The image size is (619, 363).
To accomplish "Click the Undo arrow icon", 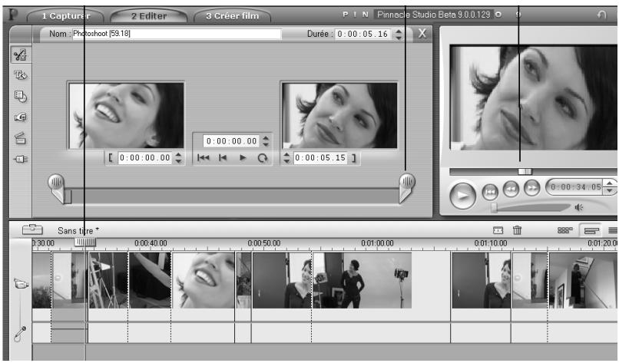I will coord(601,15).
